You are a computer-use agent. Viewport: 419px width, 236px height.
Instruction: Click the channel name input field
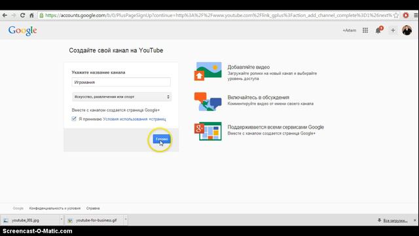pos(121,82)
